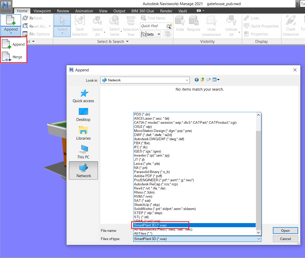This screenshot has height=258, width=305.
Task: Expand the Unhide All dropdown arrow
Action: coord(239,32)
